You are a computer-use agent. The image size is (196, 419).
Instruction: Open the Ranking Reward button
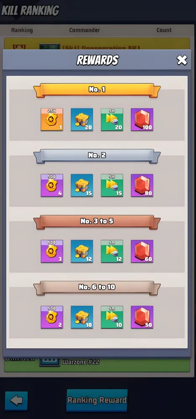tap(97, 400)
